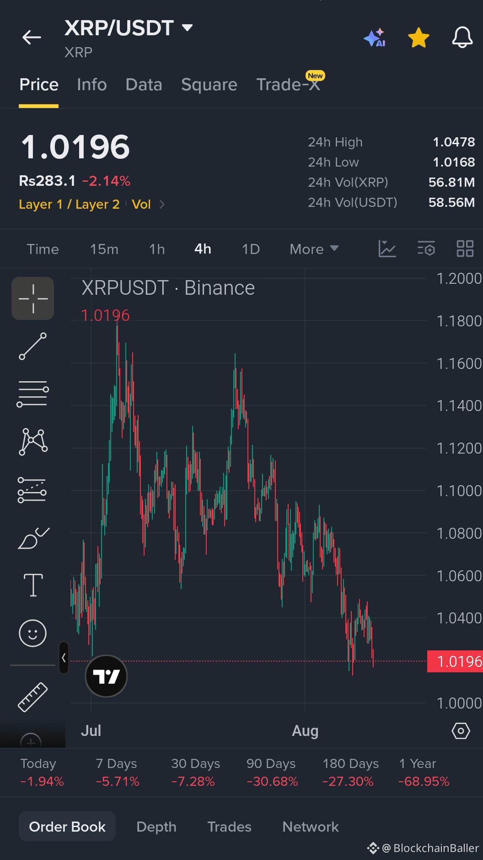This screenshot has height=860, width=483.
Task: Tap the back arrow icon
Action: pyautogui.click(x=32, y=38)
